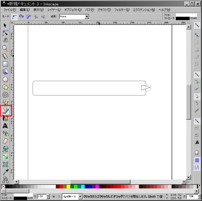
Task: Click the opacity input field
Action: [42, 196]
